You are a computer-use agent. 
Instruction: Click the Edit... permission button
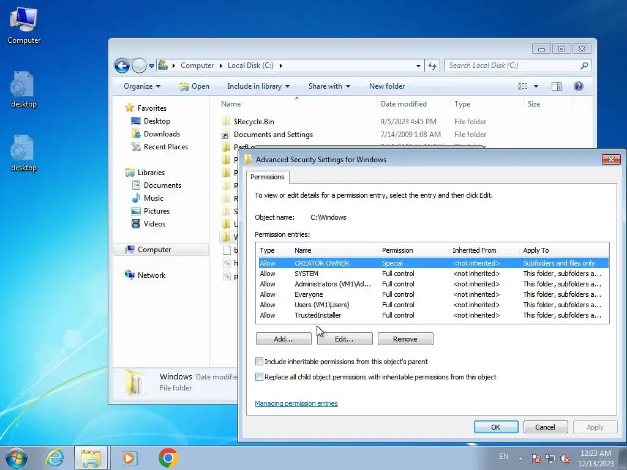pos(344,339)
